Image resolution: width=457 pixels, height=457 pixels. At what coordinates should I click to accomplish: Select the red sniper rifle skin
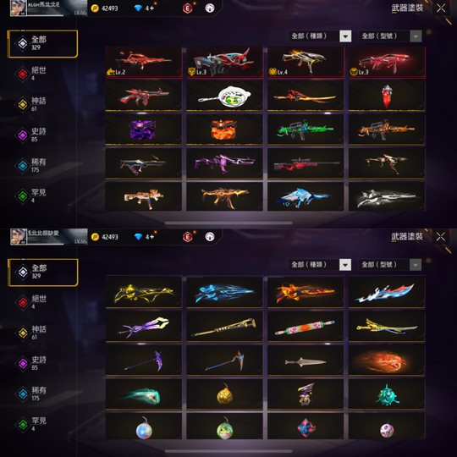point(306,163)
